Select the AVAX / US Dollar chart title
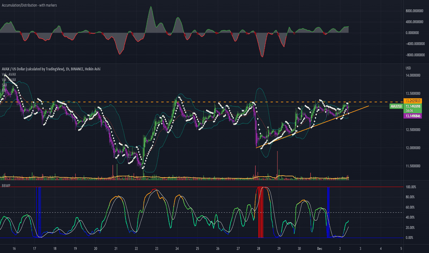Viewport: 429px width, 253px height. pyautogui.click(x=51, y=69)
